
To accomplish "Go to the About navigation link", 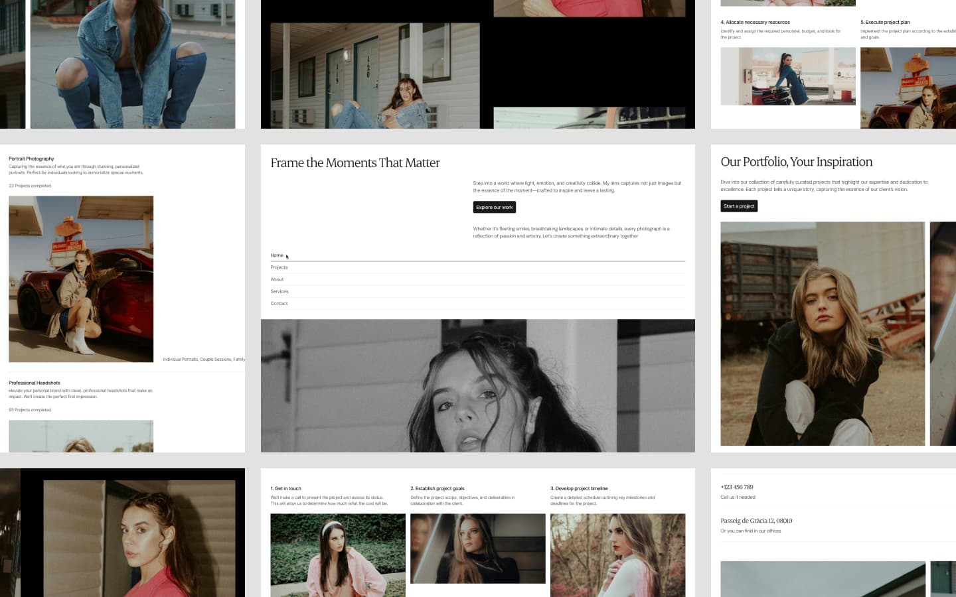I will point(277,279).
